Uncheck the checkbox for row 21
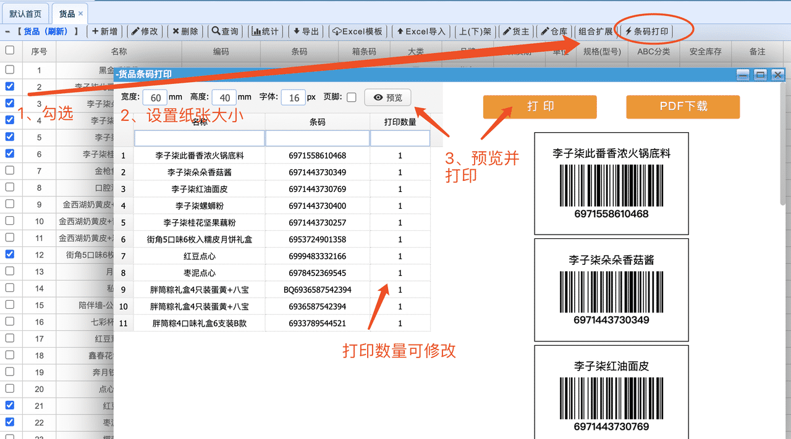Screen dimensions: 791x439 pyautogui.click(x=10, y=405)
